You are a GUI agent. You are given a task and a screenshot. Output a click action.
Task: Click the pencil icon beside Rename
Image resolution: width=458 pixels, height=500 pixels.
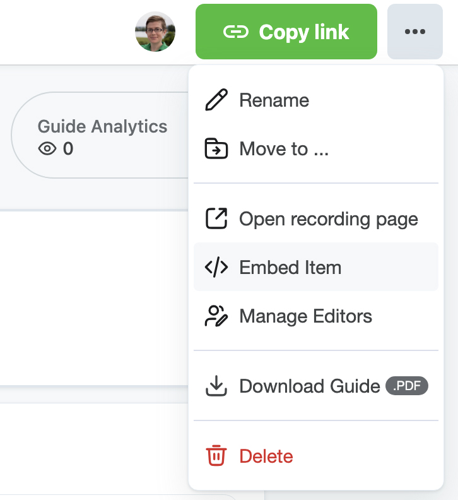point(216,100)
